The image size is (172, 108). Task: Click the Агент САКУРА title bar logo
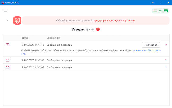pyautogui.click(x=3, y=3)
